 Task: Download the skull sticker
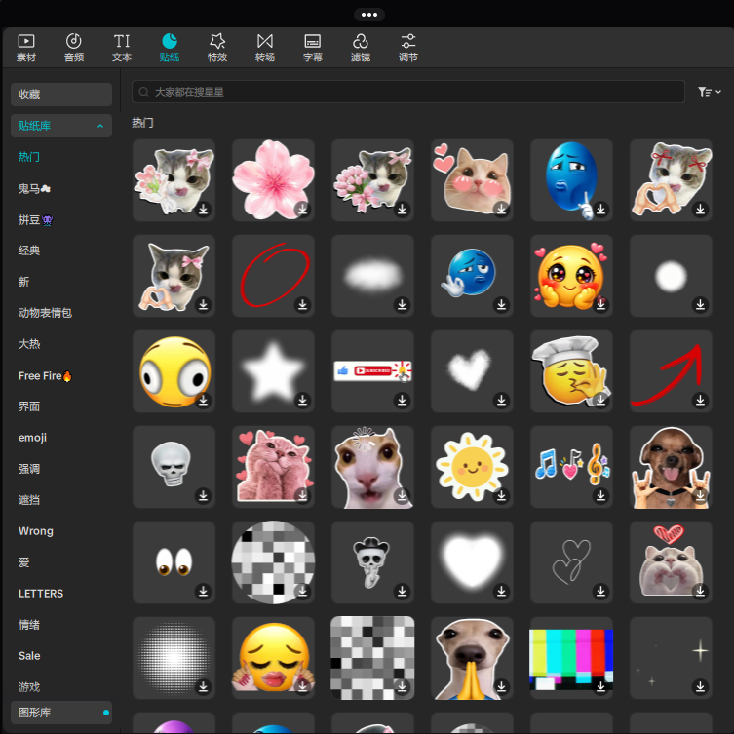coord(203,496)
